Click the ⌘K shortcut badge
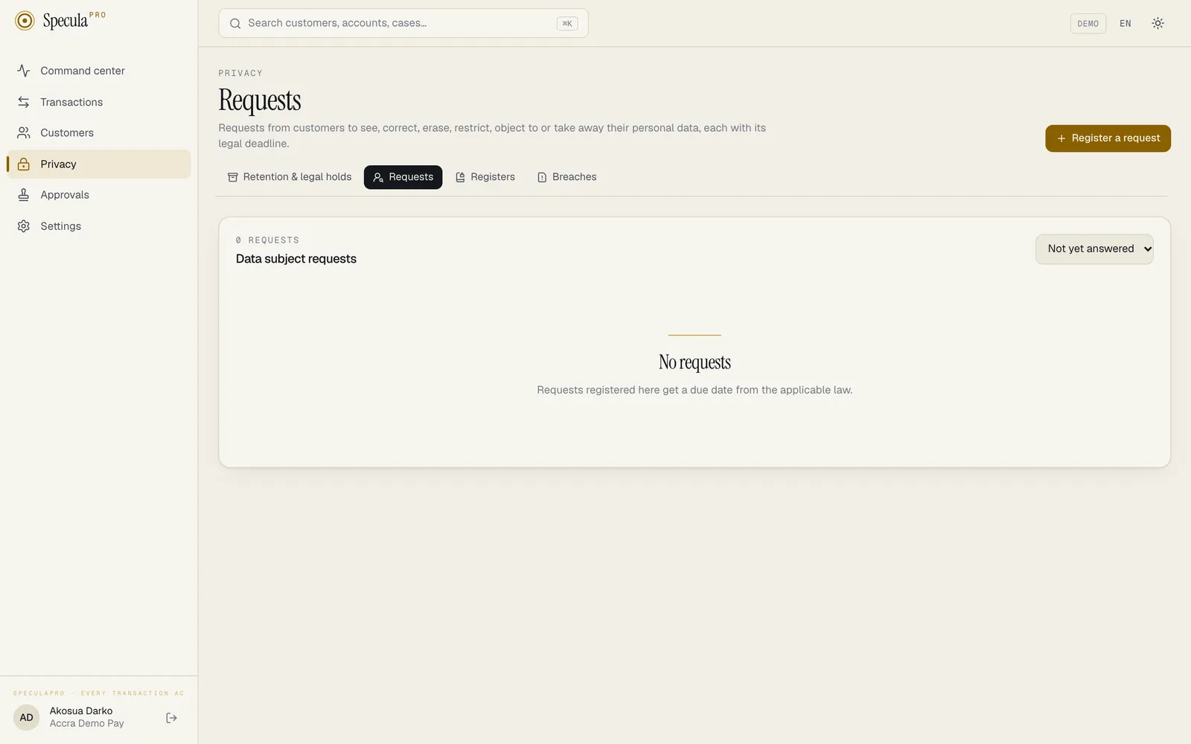 567,24
